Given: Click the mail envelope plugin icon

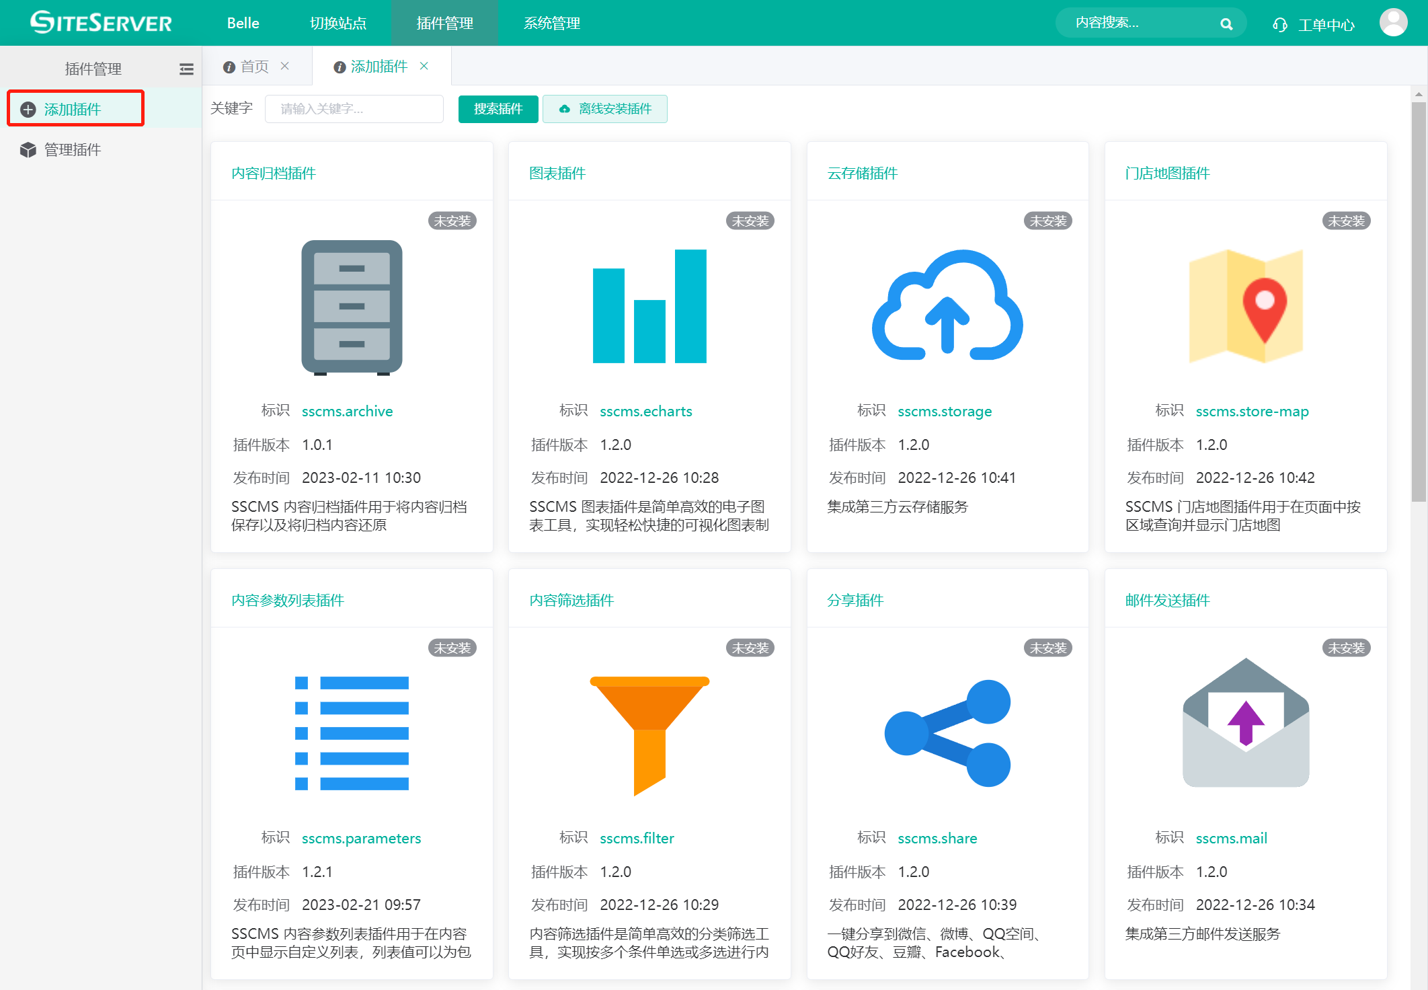Looking at the screenshot, I should pos(1246,723).
